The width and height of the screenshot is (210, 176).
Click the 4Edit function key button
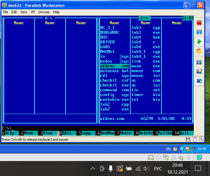[68, 133]
